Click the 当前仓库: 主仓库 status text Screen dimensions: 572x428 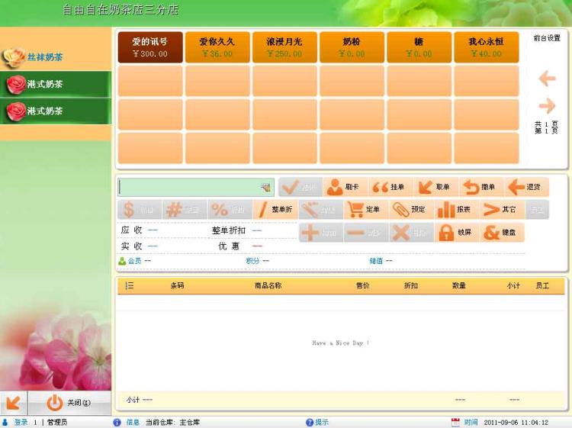(x=172, y=422)
